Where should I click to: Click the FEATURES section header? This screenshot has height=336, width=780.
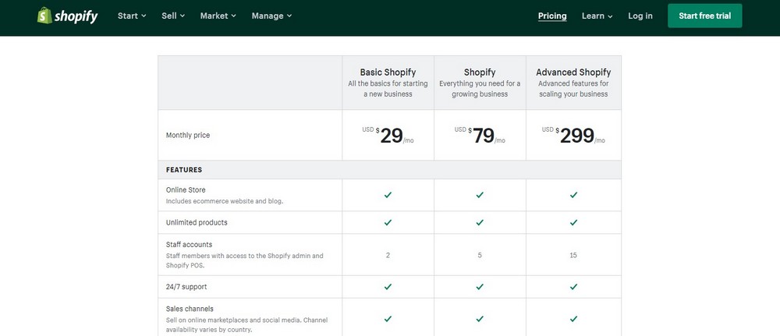(x=184, y=170)
